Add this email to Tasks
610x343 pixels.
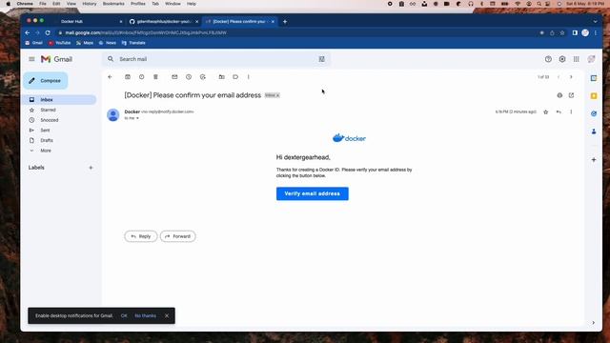point(203,77)
